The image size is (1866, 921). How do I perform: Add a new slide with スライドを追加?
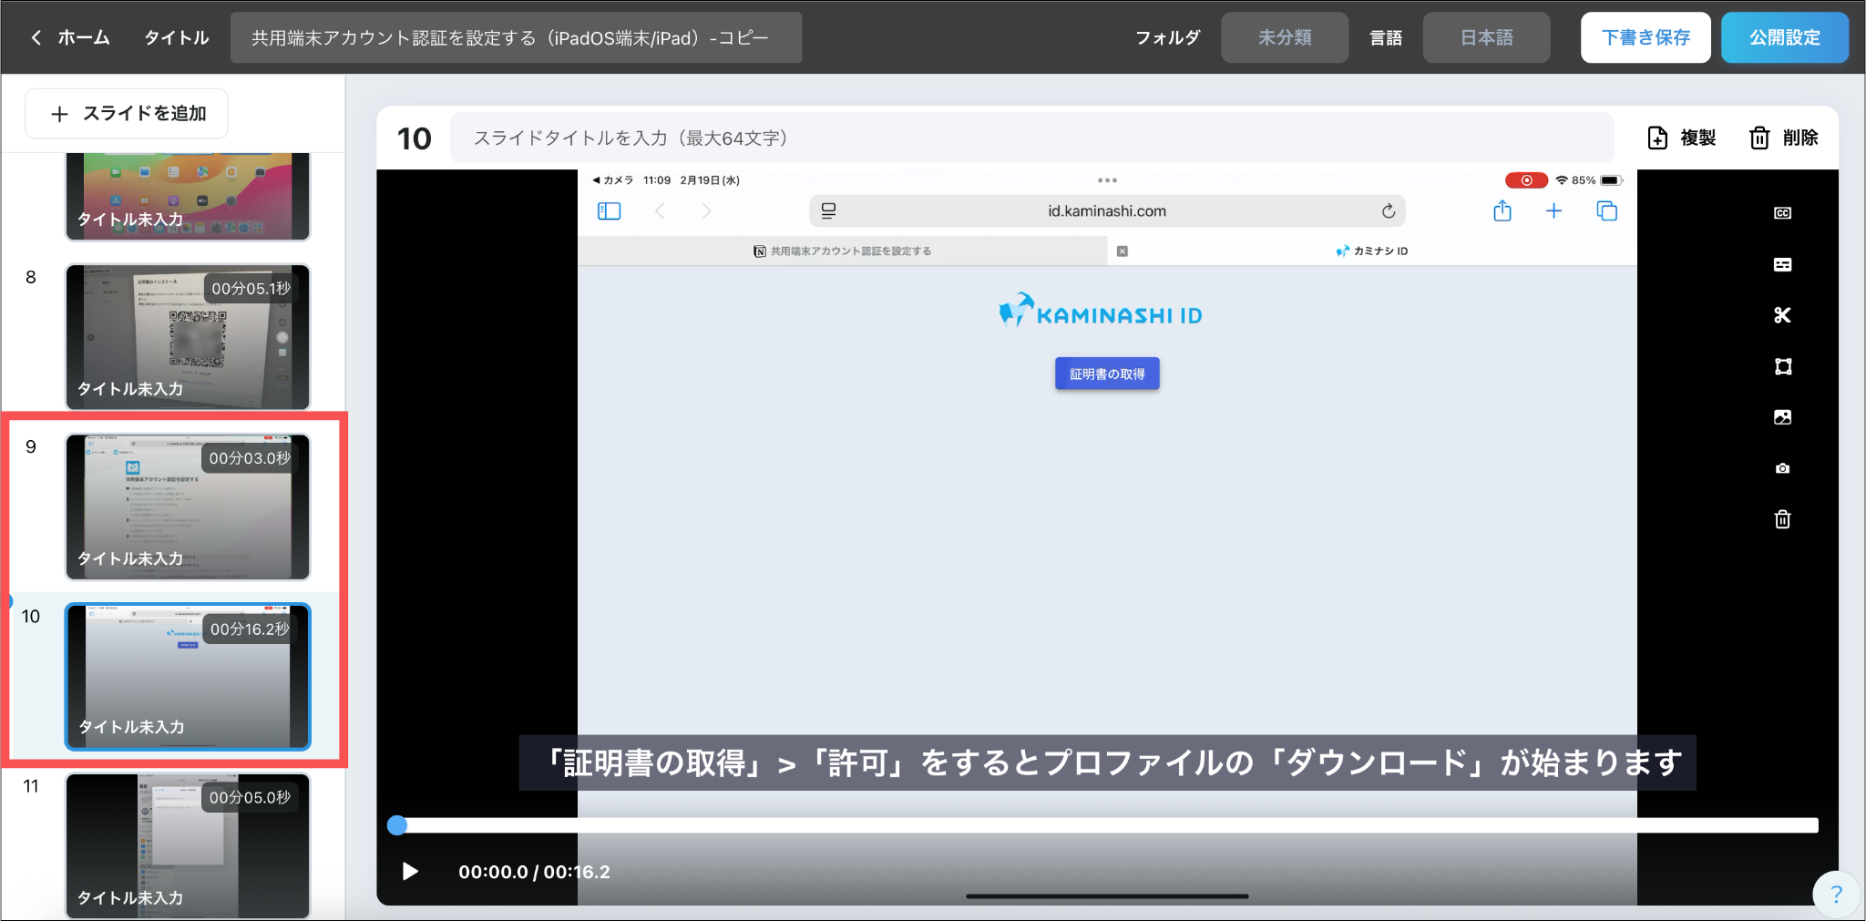[x=127, y=114]
